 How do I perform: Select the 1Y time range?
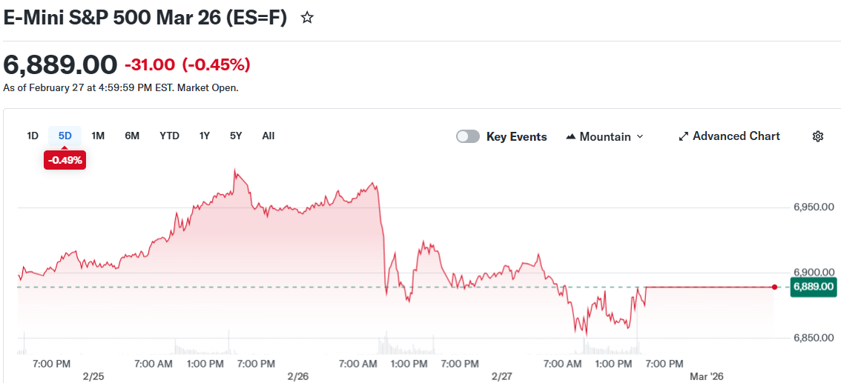(x=205, y=136)
